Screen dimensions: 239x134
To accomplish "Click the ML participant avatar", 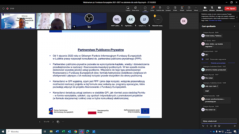I will tap(117, 20).
